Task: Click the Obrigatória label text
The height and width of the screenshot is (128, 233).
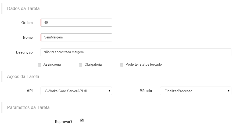Action: pos(93,65)
